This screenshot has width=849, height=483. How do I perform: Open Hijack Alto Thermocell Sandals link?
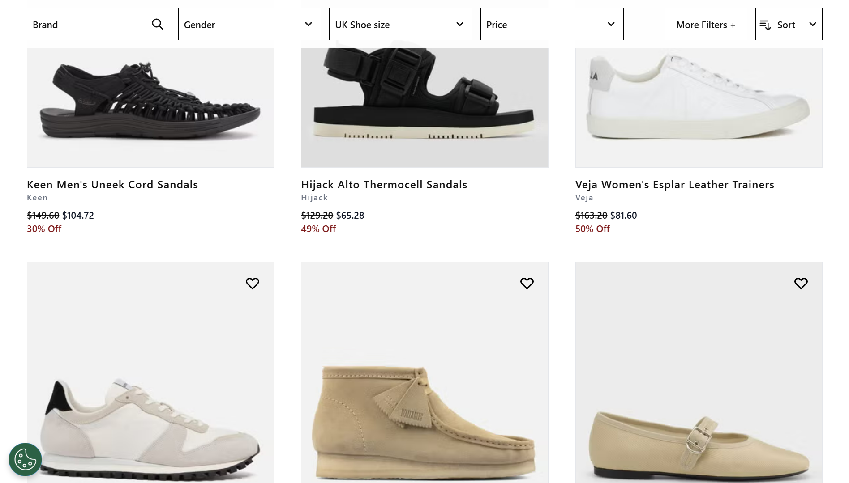pyautogui.click(x=384, y=185)
